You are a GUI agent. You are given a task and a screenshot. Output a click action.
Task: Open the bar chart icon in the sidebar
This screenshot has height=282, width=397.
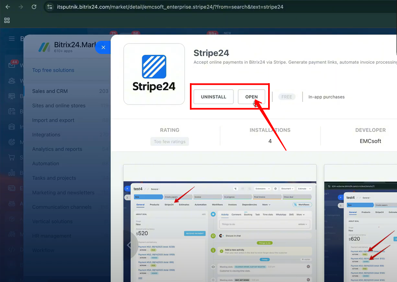[x=12, y=173]
